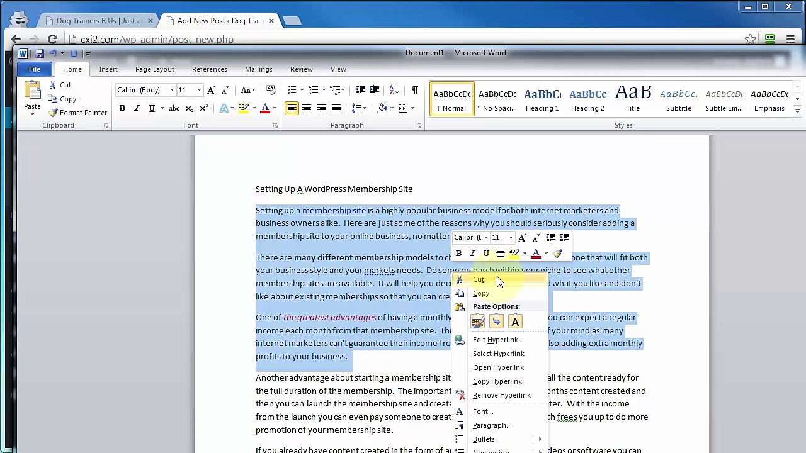This screenshot has width=806, height=453.
Task: Toggle Show/Hide paragraph marks
Action: click(x=414, y=90)
